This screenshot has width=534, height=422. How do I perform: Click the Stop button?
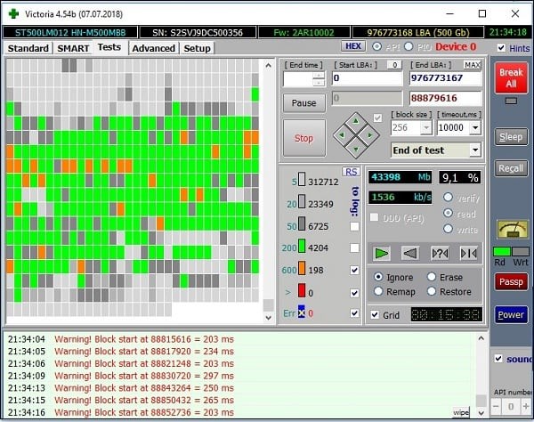[303, 138]
